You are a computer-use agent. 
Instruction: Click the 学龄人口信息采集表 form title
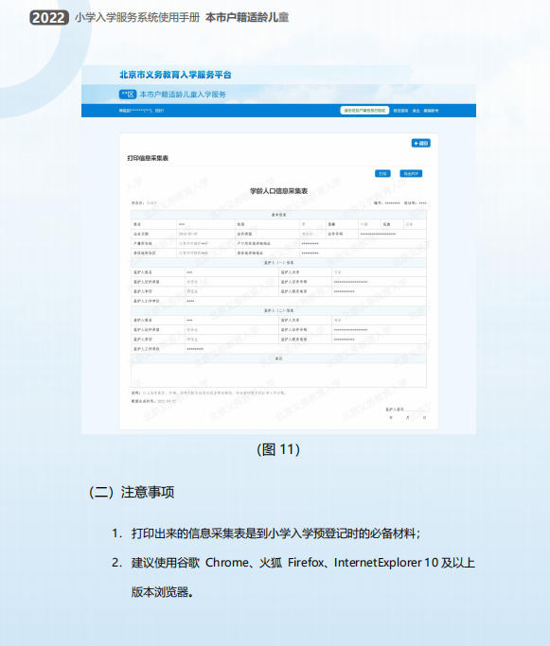278,191
